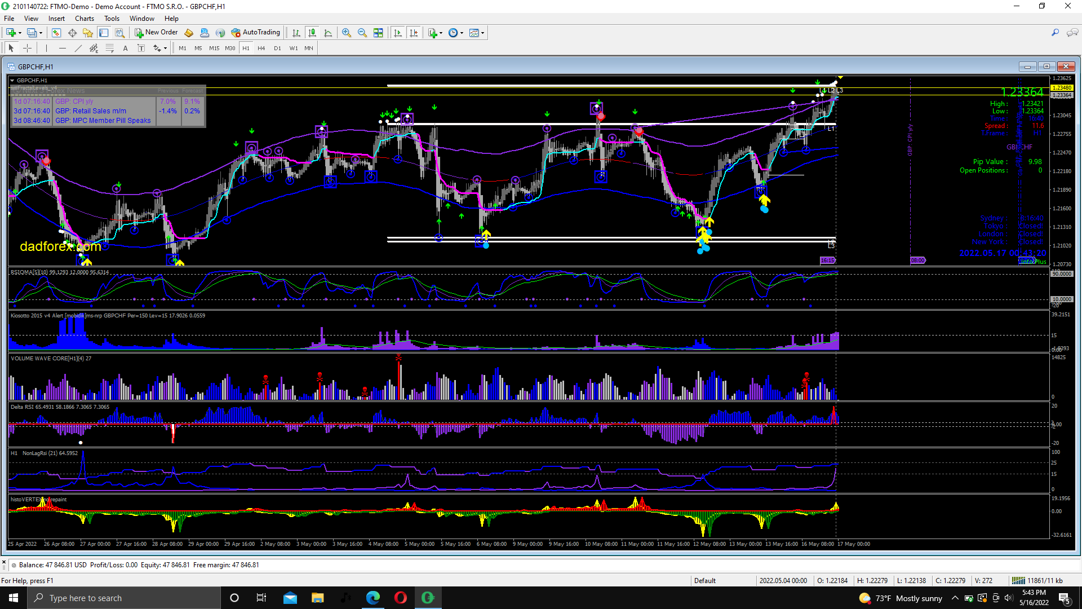Expand the templates dropdown arrow
This screenshot has height=609, width=1082.
(483, 33)
